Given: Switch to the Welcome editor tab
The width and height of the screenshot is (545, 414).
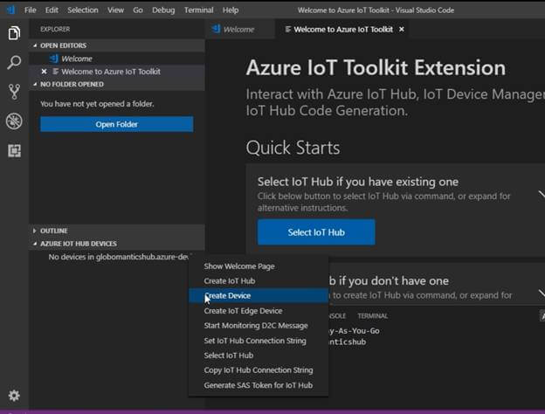Looking at the screenshot, I should pos(239,30).
